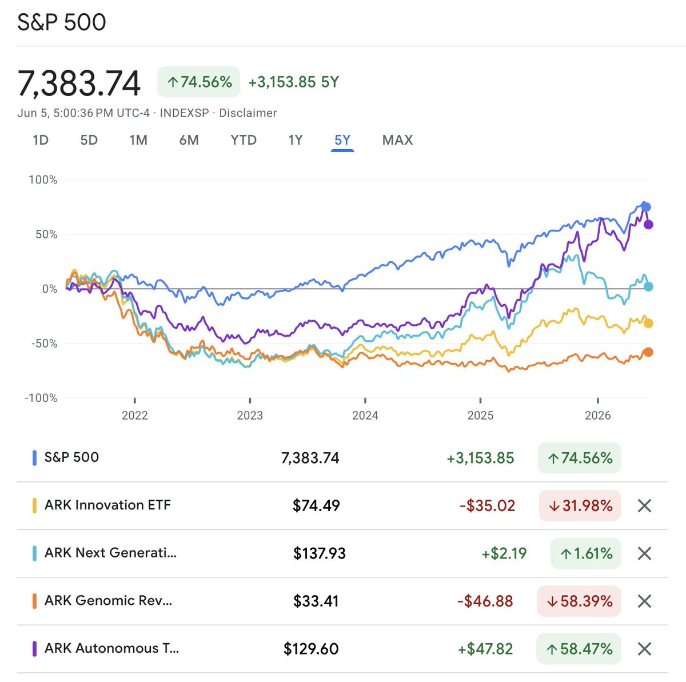Remove ARK Genomic Revolution comparison row
The width and height of the screenshot is (686, 682).
pos(644,601)
